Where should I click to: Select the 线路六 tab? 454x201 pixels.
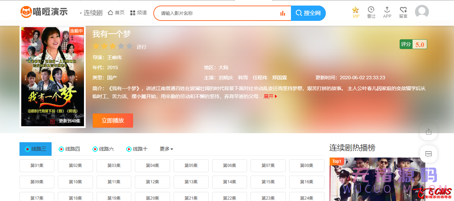[103, 149]
